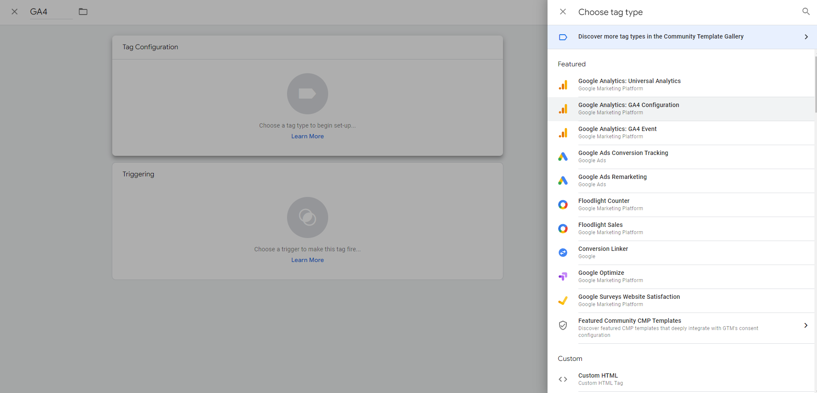Expand the Community Template Gallery row
Screen dimensions: 817x393
click(682, 37)
